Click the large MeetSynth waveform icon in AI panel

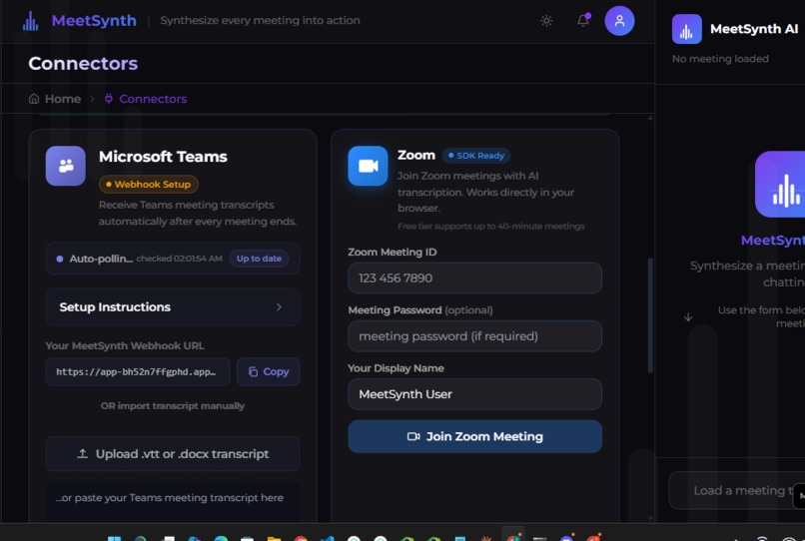tap(780, 185)
